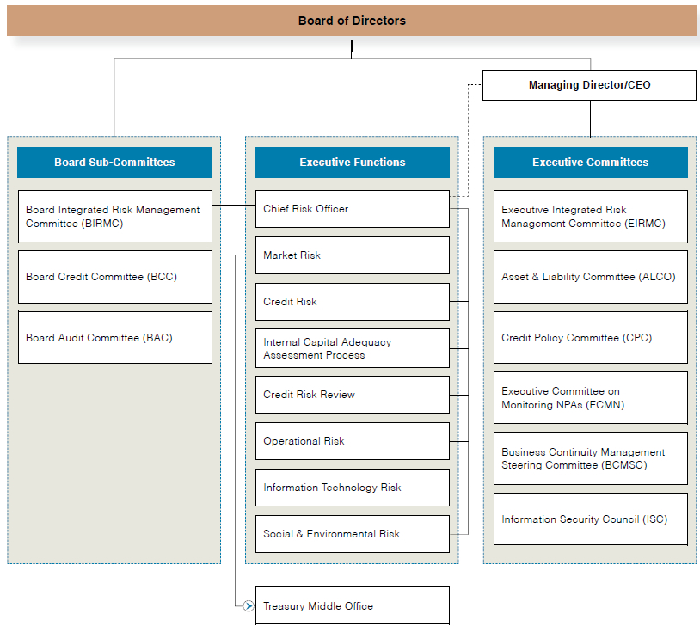The height and width of the screenshot is (626, 700).
Task: Select the Chief Risk Officer box
Action: 352,209
